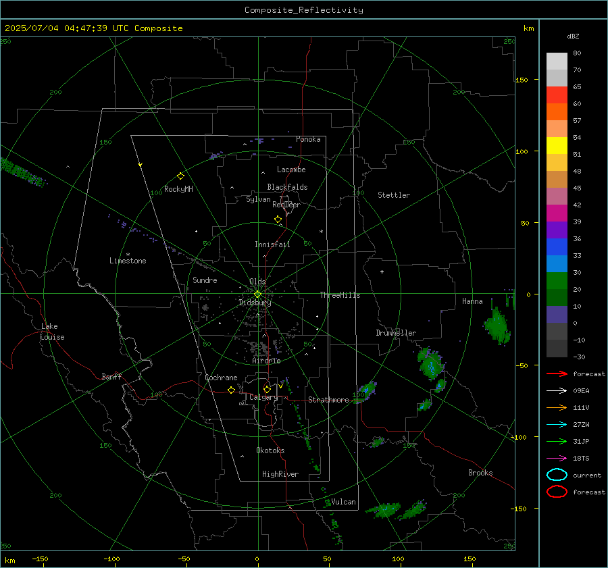This screenshot has height=568, width=608.
Task: Click the Okotoks label
Action: [270, 450]
